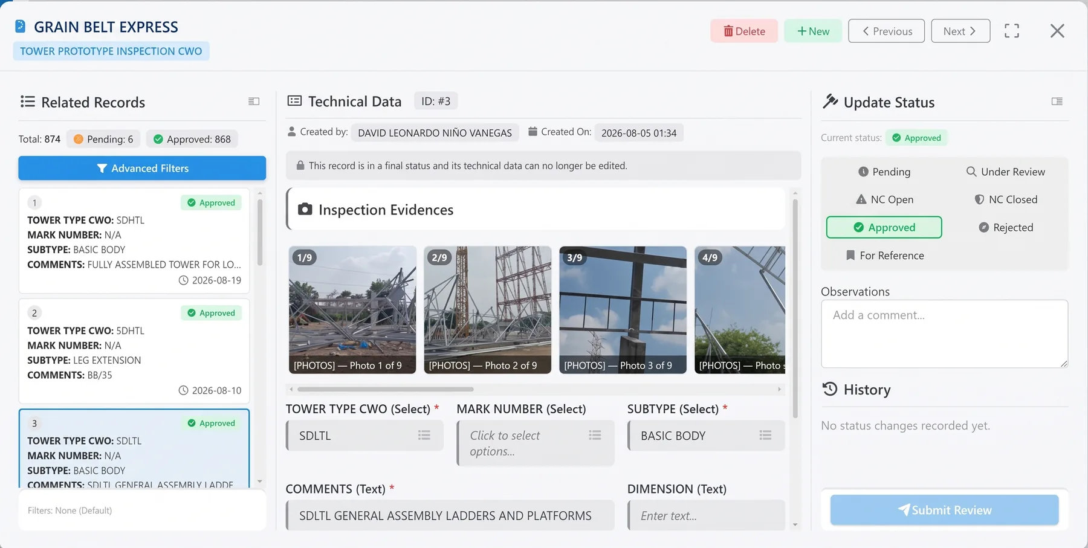
Task: Open Photo 1 of 9 thumbnail
Action: (352, 309)
